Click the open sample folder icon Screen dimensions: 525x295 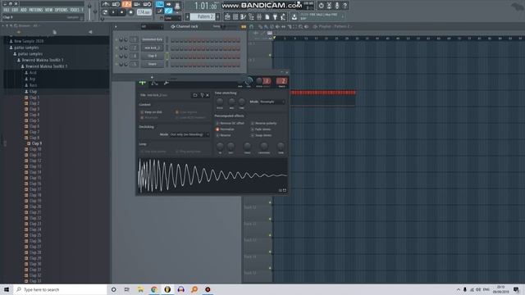click(x=195, y=95)
